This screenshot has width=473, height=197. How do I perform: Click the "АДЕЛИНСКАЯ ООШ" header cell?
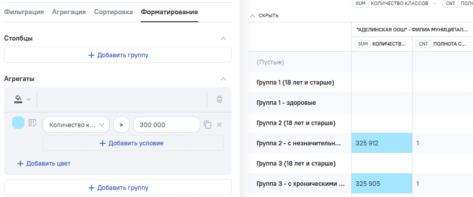coord(412,30)
